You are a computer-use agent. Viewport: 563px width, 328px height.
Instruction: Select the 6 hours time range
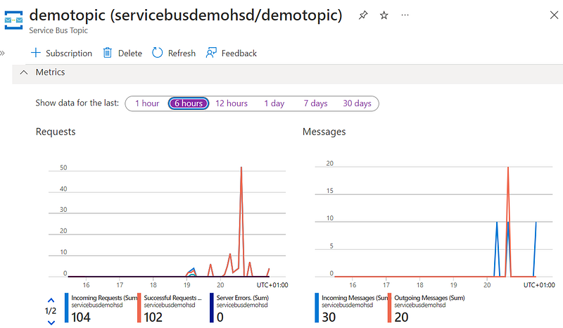click(189, 103)
